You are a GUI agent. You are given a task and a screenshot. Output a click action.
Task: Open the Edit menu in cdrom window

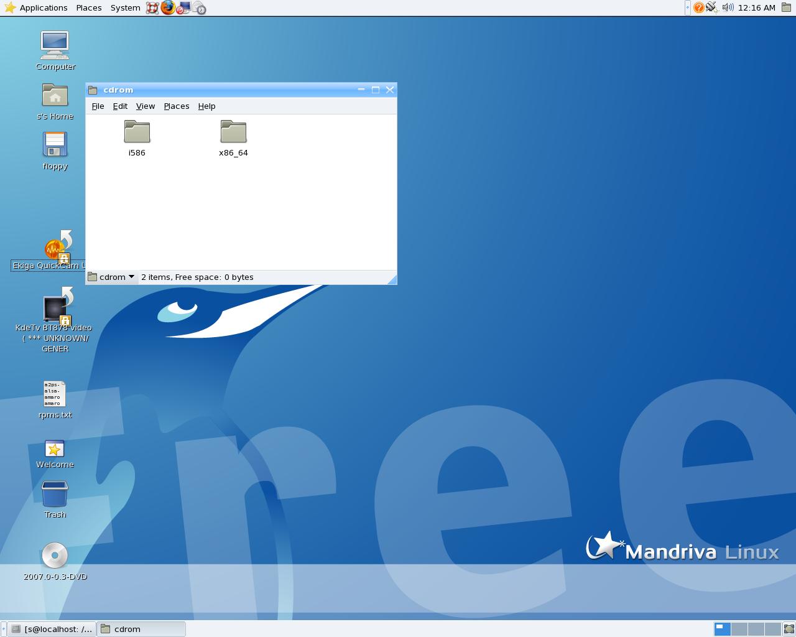click(120, 106)
